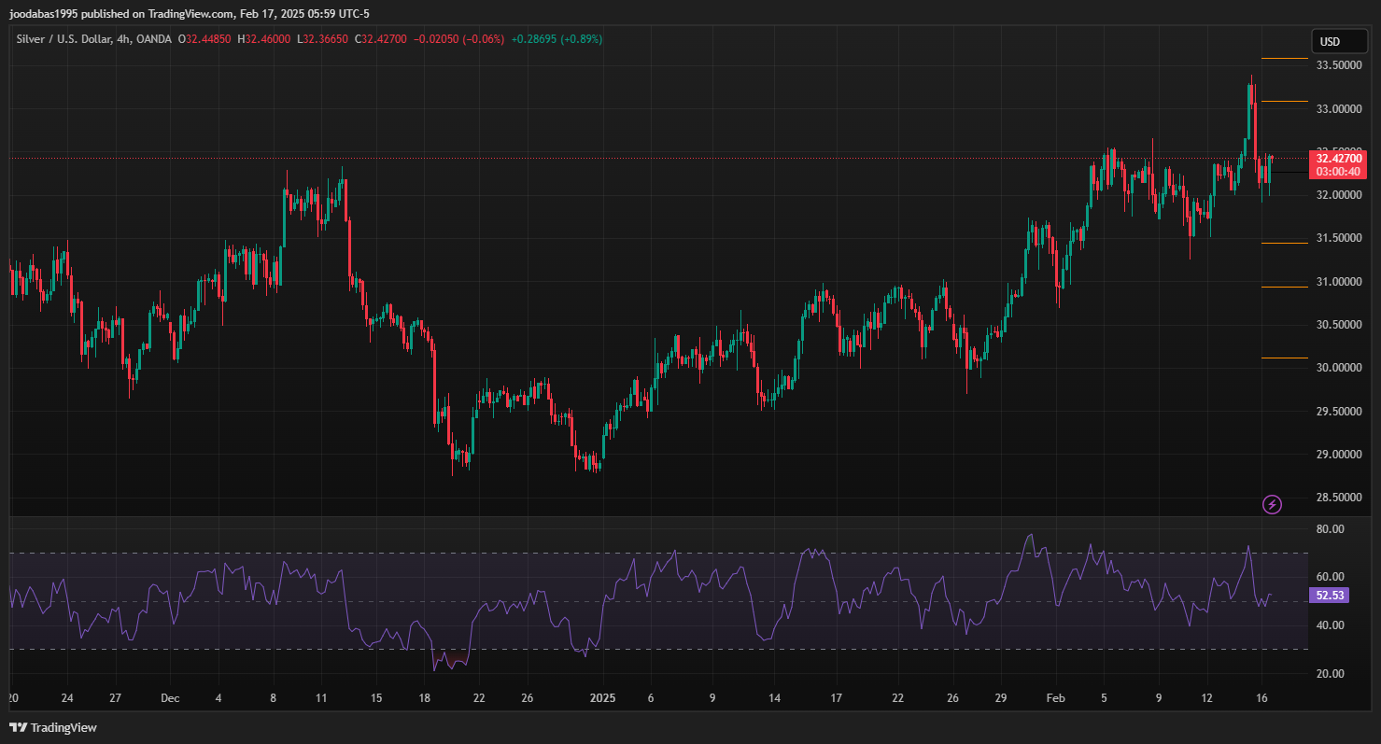Viewport: 1381px width, 744px height.
Task: Click the open value O32.44850
Action: click(x=204, y=39)
